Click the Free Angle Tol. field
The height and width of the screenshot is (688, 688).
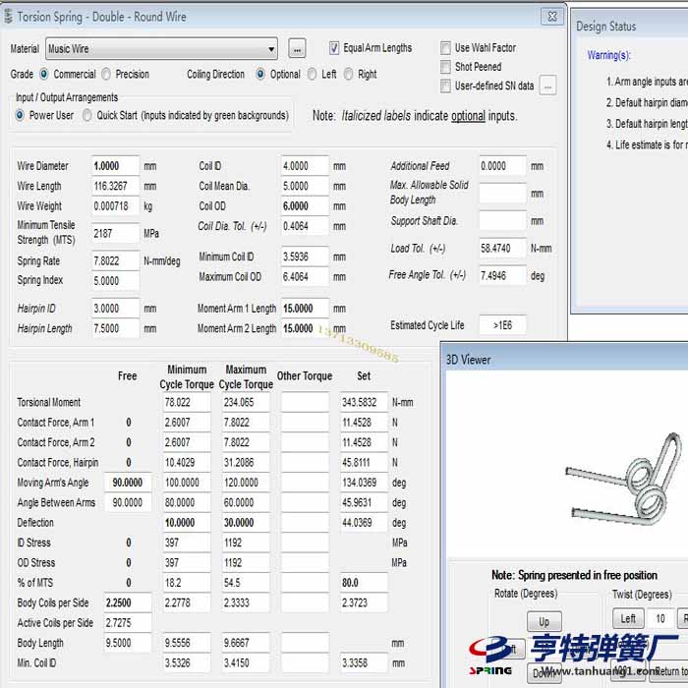(x=502, y=275)
